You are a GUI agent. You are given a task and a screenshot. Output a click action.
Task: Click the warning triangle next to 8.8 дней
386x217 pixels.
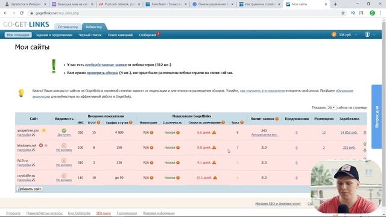tap(214, 147)
